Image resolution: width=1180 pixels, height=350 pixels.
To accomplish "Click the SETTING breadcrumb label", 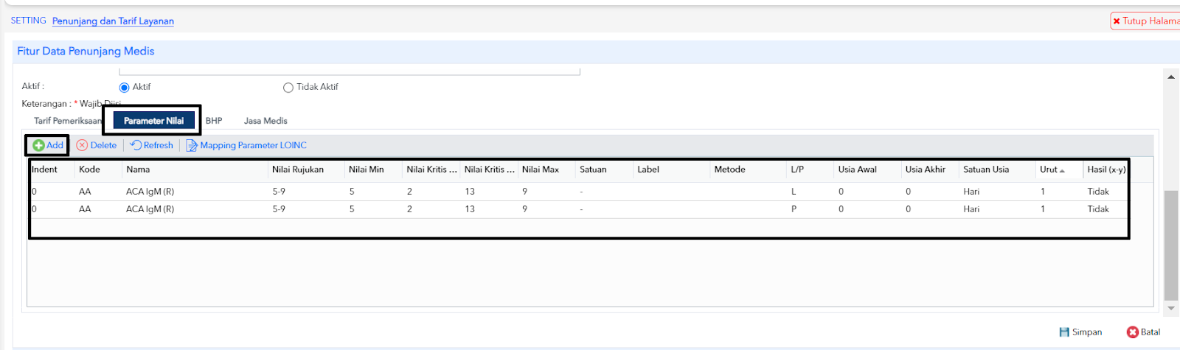I will pyautogui.click(x=28, y=21).
